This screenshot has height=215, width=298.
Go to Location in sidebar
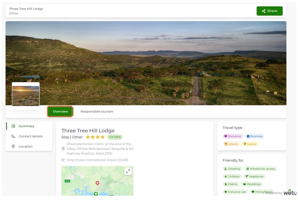click(25, 146)
